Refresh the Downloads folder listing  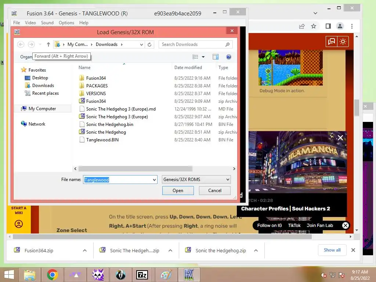(149, 44)
